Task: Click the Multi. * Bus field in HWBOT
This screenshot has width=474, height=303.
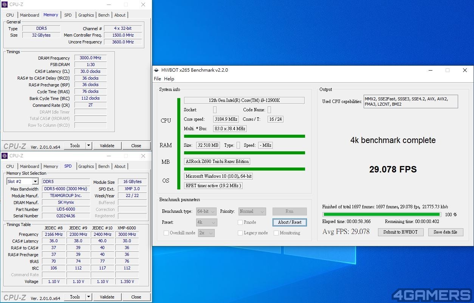Action: [x=230, y=129]
